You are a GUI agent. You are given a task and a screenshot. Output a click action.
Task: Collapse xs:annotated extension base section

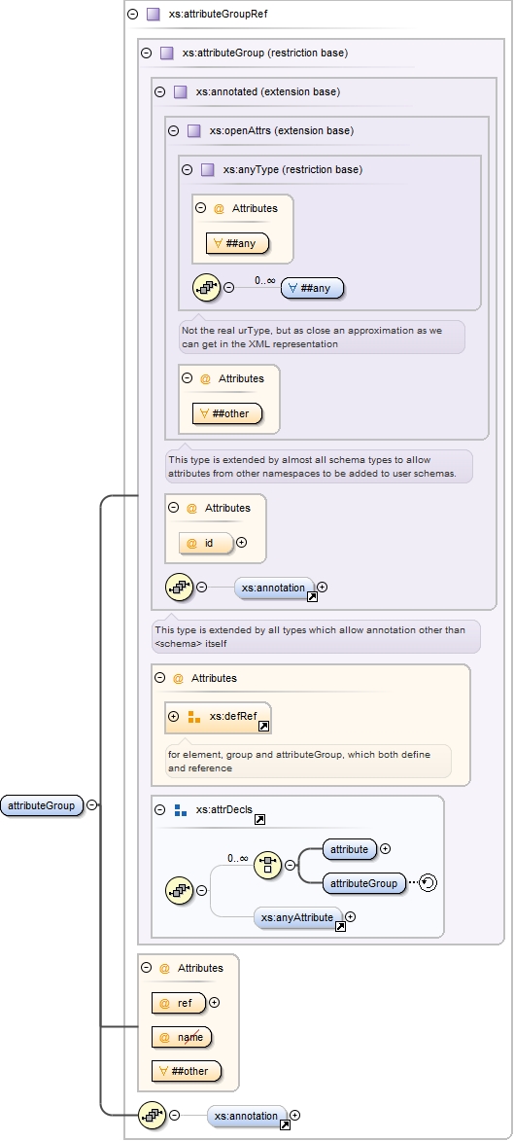point(160,91)
